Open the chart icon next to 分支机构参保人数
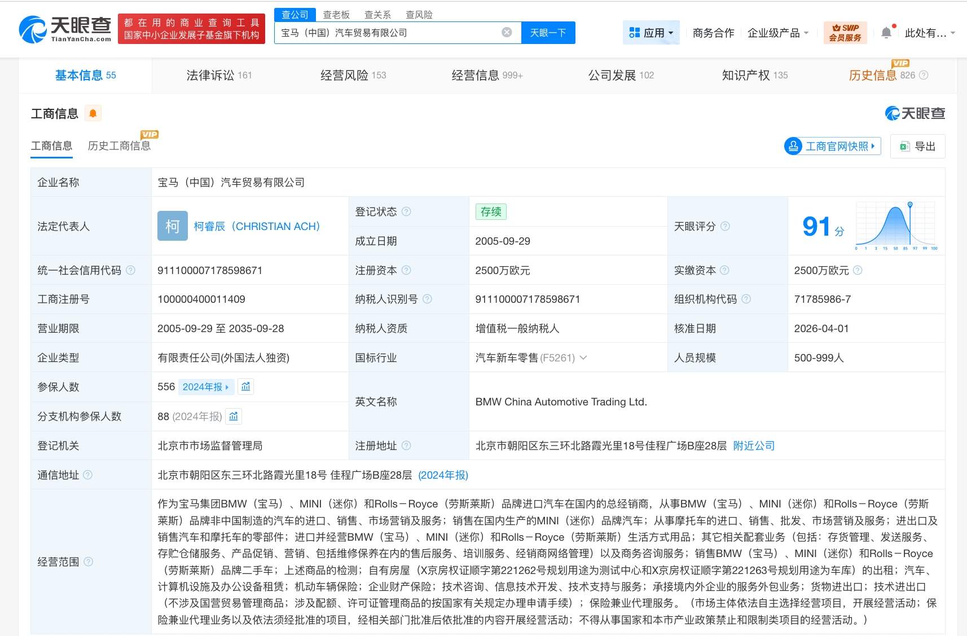 pos(234,416)
